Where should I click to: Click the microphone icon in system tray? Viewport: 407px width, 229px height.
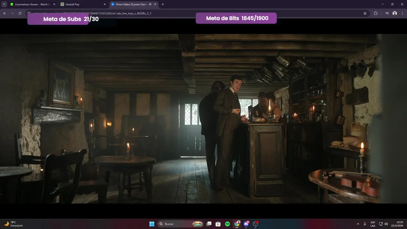tap(365, 224)
